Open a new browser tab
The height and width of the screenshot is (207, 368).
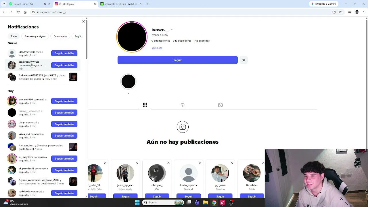[x=147, y=4]
